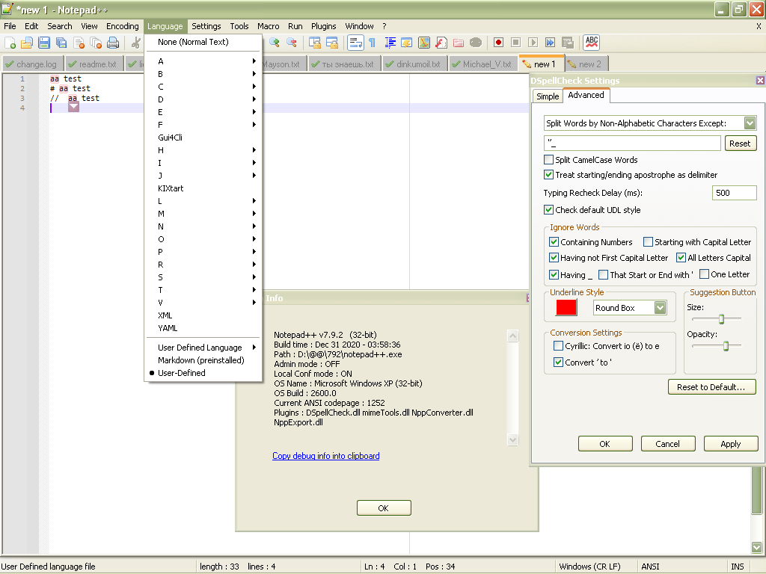Expand the P language submenu
766x574 pixels.
click(x=203, y=252)
